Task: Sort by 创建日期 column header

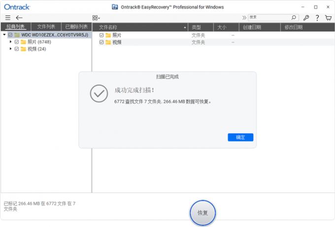Action: coord(260,27)
